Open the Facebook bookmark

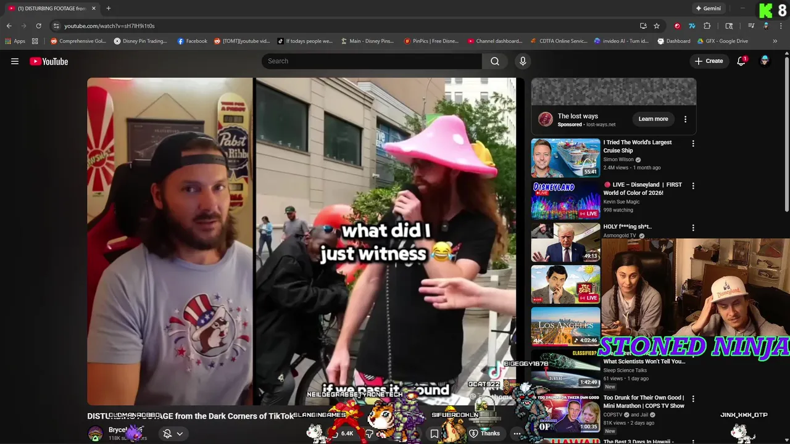tap(192, 41)
